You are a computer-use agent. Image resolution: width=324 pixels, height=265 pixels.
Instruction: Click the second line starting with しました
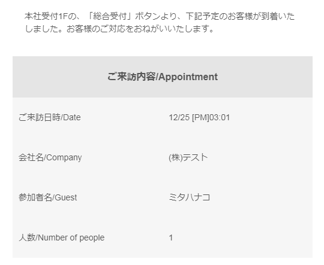pos(119,29)
